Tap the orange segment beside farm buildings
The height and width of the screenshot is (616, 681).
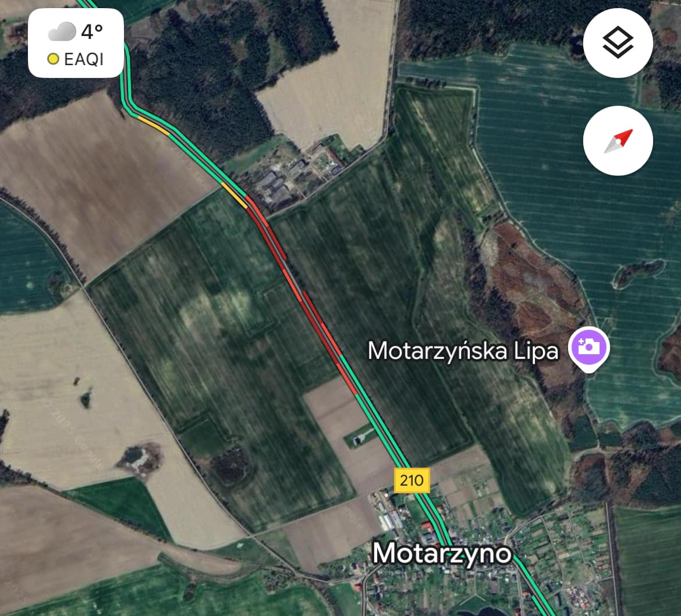tap(235, 195)
